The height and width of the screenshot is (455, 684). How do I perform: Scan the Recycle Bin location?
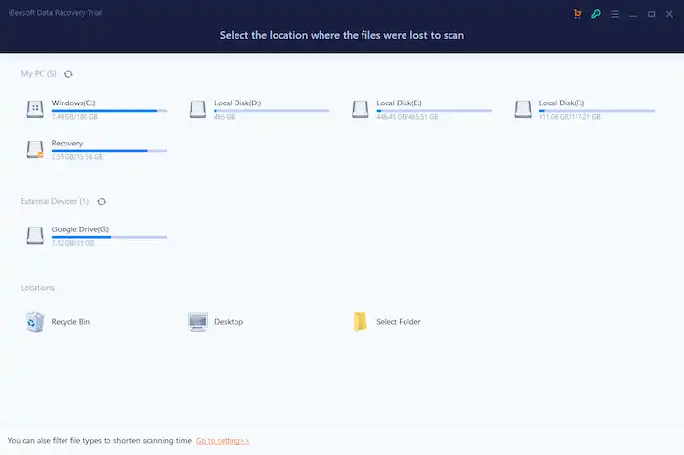35,321
